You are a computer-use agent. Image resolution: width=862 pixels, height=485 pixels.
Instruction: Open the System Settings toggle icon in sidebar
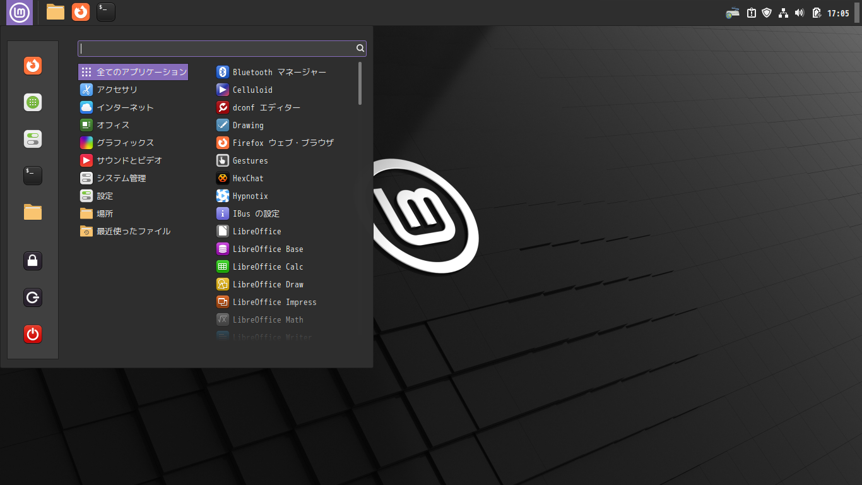coord(33,139)
